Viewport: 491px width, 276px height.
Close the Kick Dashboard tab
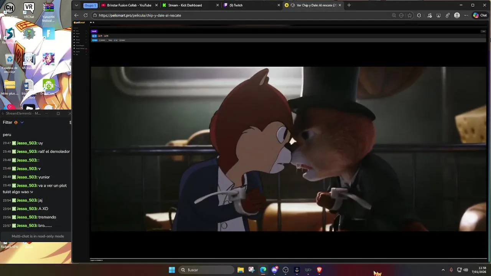pyautogui.click(x=217, y=5)
